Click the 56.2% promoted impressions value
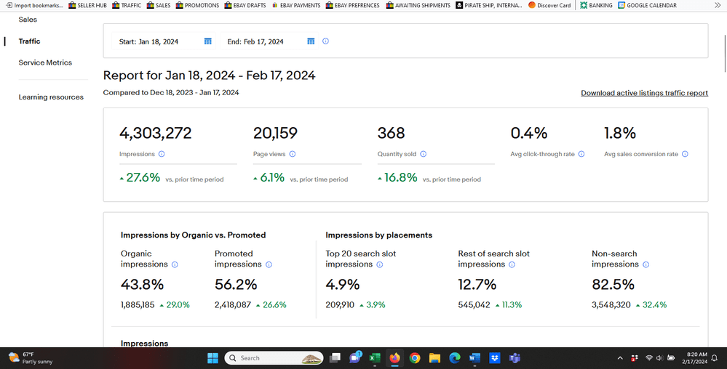The height and width of the screenshot is (369, 727). click(236, 284)
